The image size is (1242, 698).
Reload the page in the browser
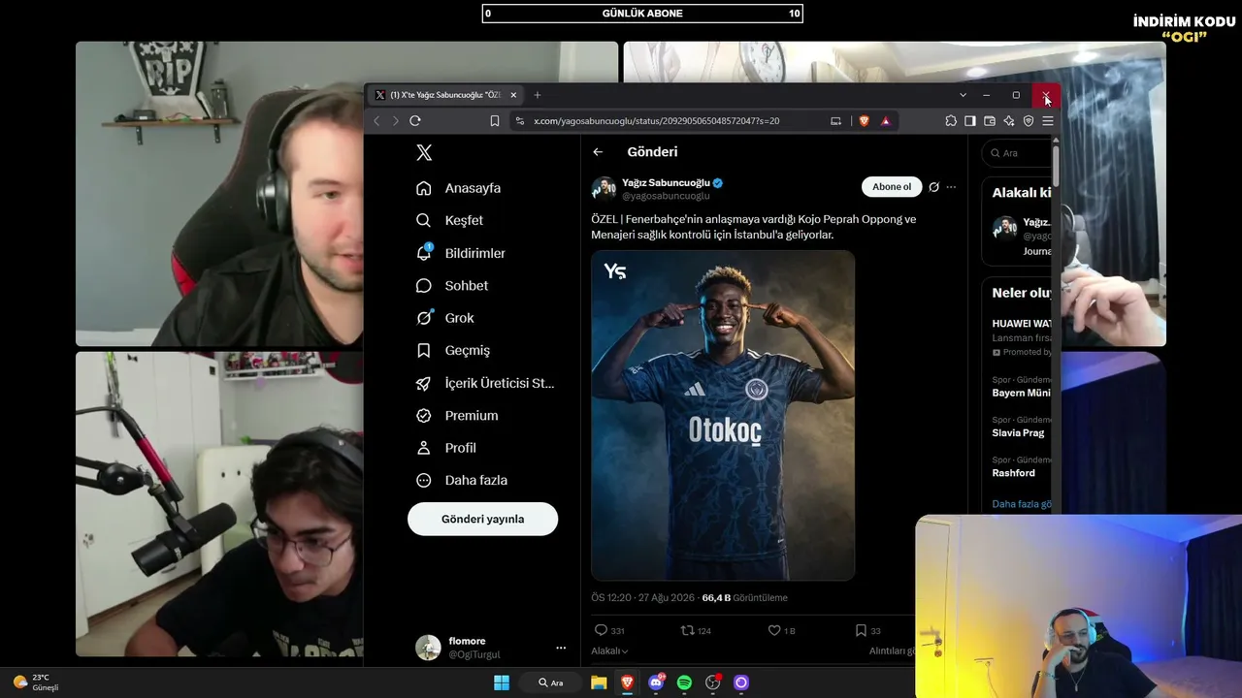tap(415, 121)
